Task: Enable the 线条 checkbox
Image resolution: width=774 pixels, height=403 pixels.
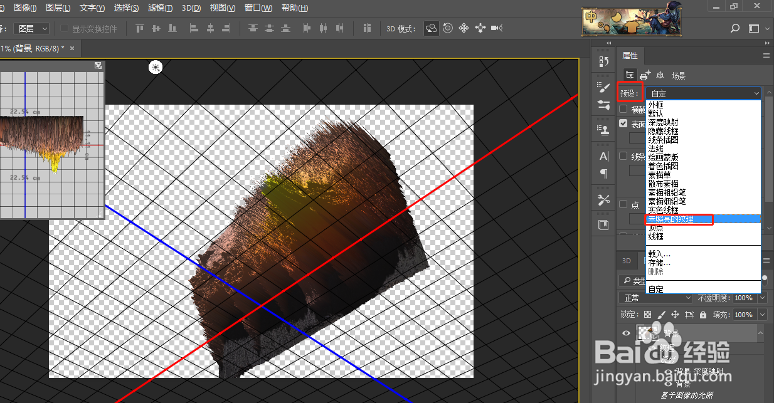Action: 623,156
